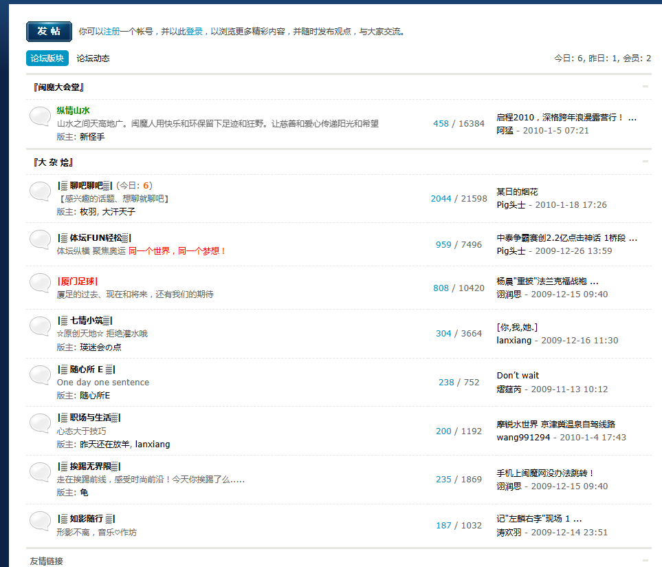Click the 职场与生活 forum bubble icon
Screen dimensions: 662x567
pos(40,423)
